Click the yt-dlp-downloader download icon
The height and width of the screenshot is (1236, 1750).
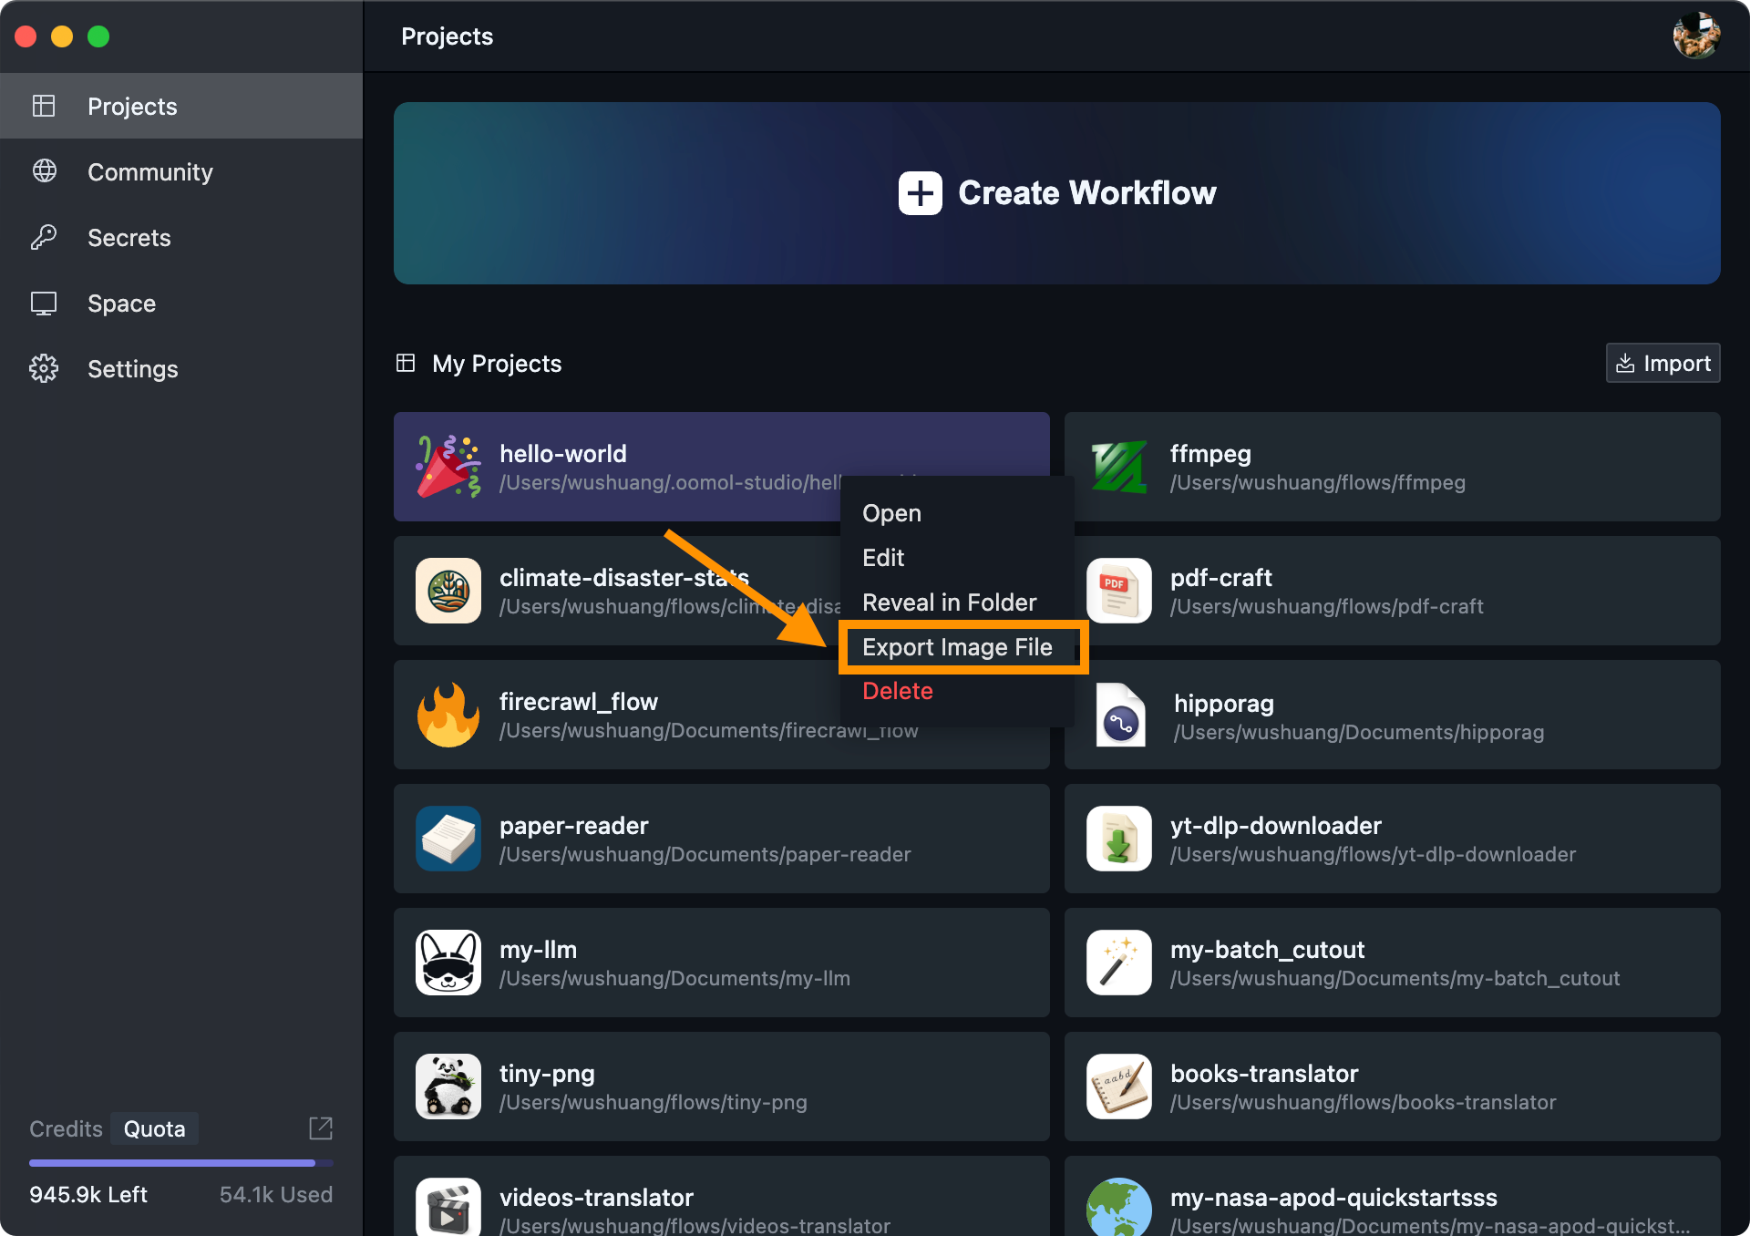(x=1118, y=839)
